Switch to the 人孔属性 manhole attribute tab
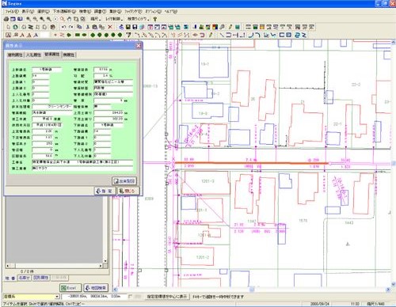This screenshot has width=396, height=307. pyautogui.click(x=33, y=55)
